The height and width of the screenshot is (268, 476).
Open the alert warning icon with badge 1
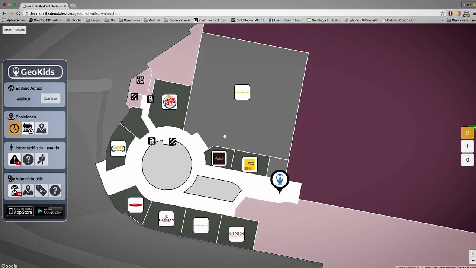15,160
